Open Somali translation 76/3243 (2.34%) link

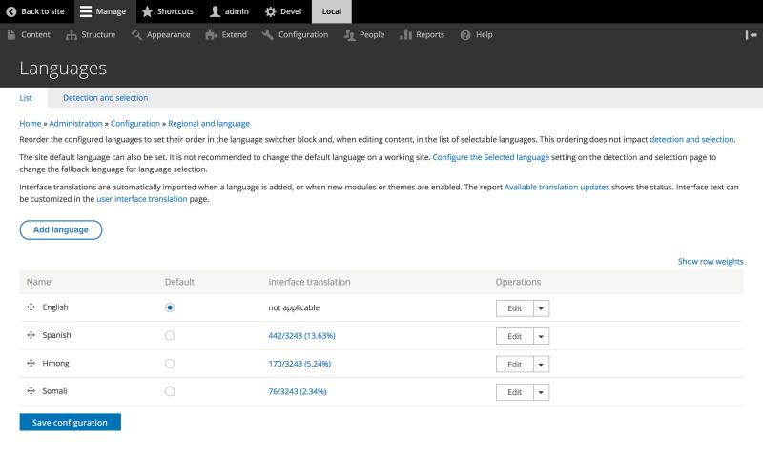point(298,391)
